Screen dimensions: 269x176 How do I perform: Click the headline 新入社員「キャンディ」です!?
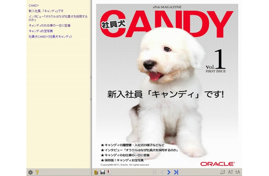[x=165, y=95]
